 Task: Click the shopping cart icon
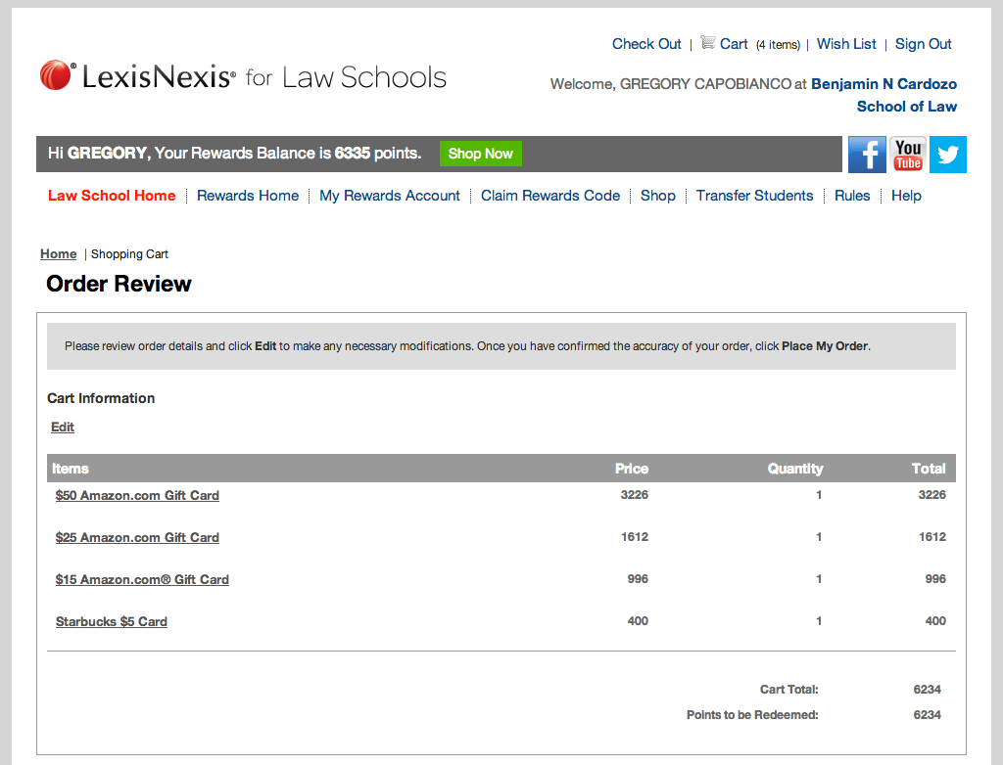[707, 43]
